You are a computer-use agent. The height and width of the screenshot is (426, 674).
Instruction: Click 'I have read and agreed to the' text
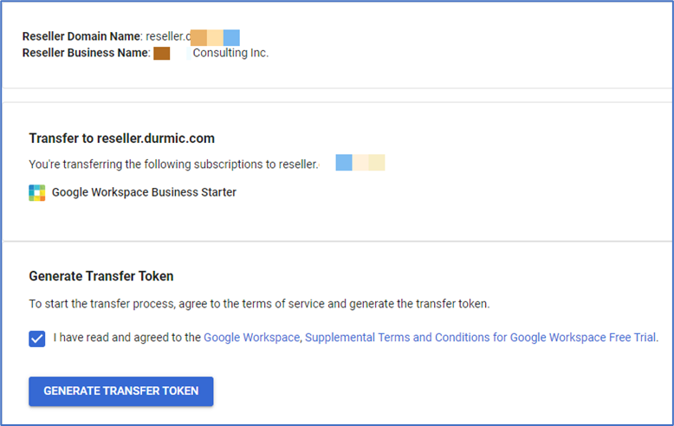tap(126, 338)
